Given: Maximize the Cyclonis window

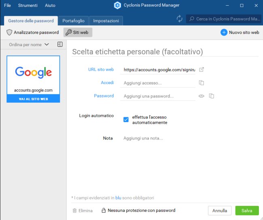Looking at the screenshot, I should [242, 5].
